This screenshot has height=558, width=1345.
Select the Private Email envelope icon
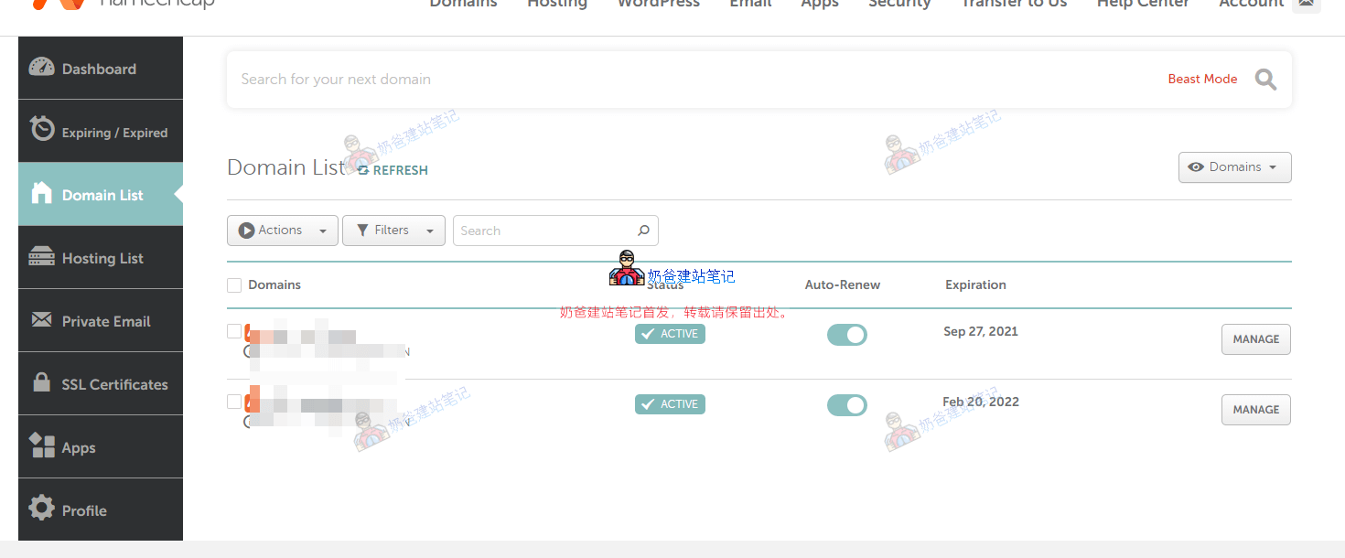pyautogui.click(x=42, y=320)
